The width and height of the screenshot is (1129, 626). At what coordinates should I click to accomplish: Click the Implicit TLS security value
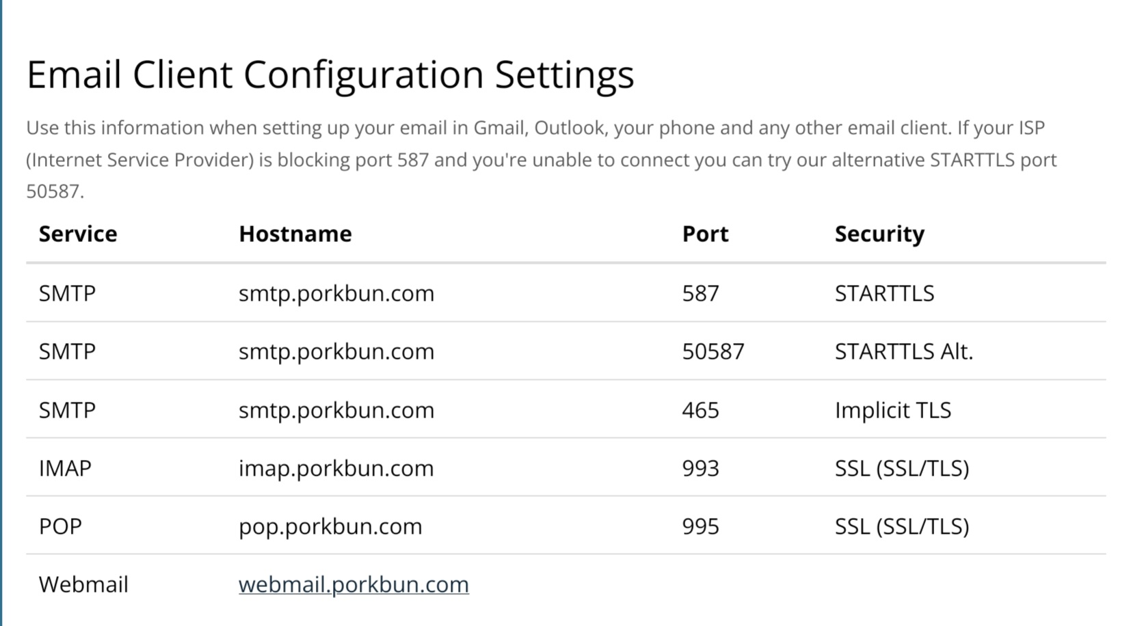[x=893, y=410]
